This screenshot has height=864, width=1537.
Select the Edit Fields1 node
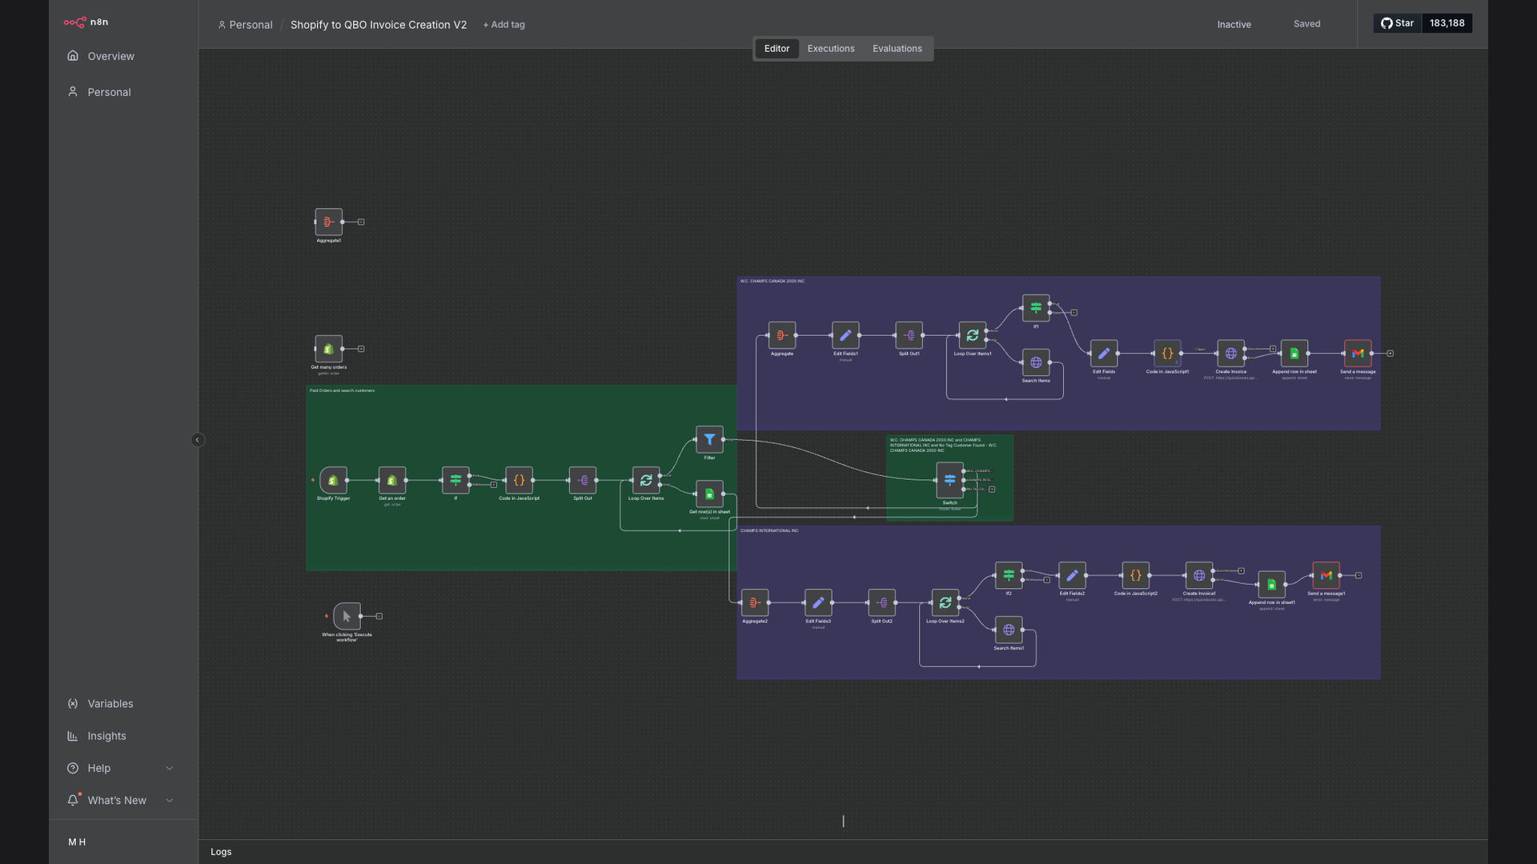845,335
